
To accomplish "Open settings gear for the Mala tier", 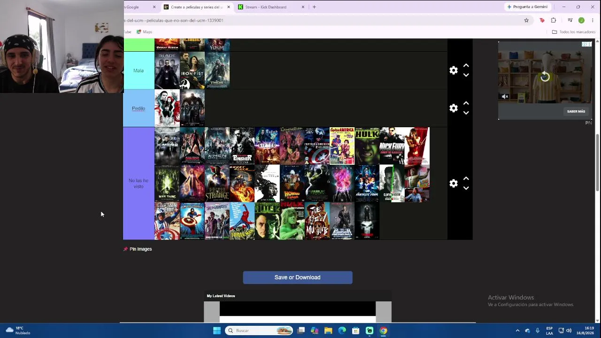I will point(453,70).
